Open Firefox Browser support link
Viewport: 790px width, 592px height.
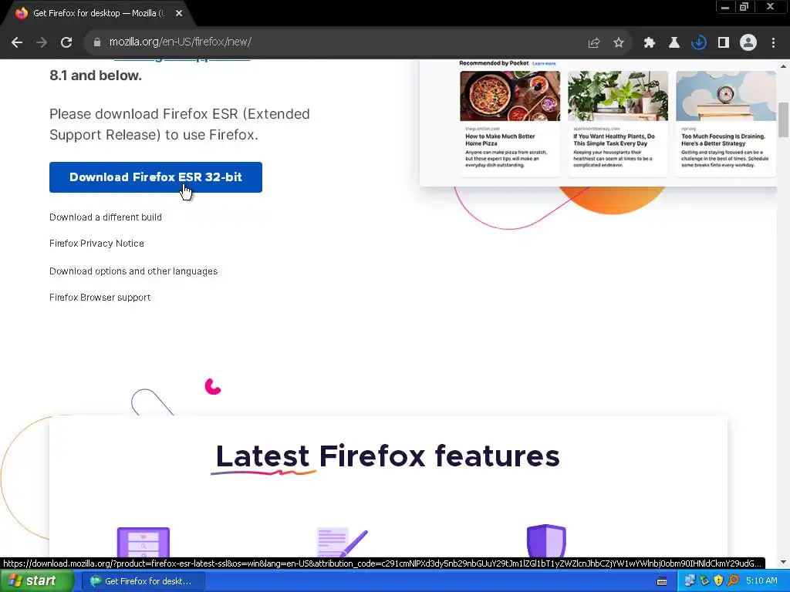pos(100,297)
